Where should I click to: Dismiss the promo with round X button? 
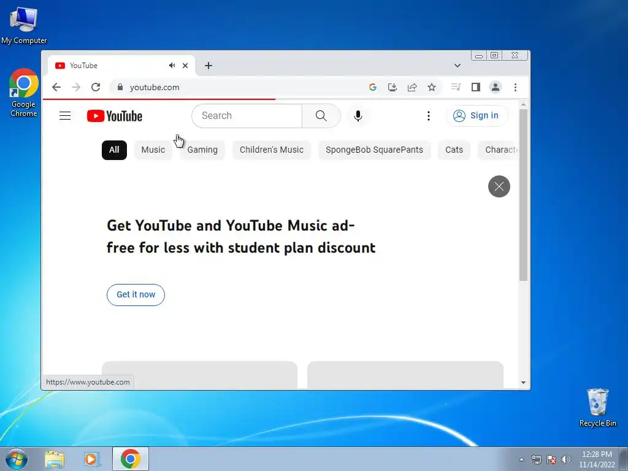(499, 186)
